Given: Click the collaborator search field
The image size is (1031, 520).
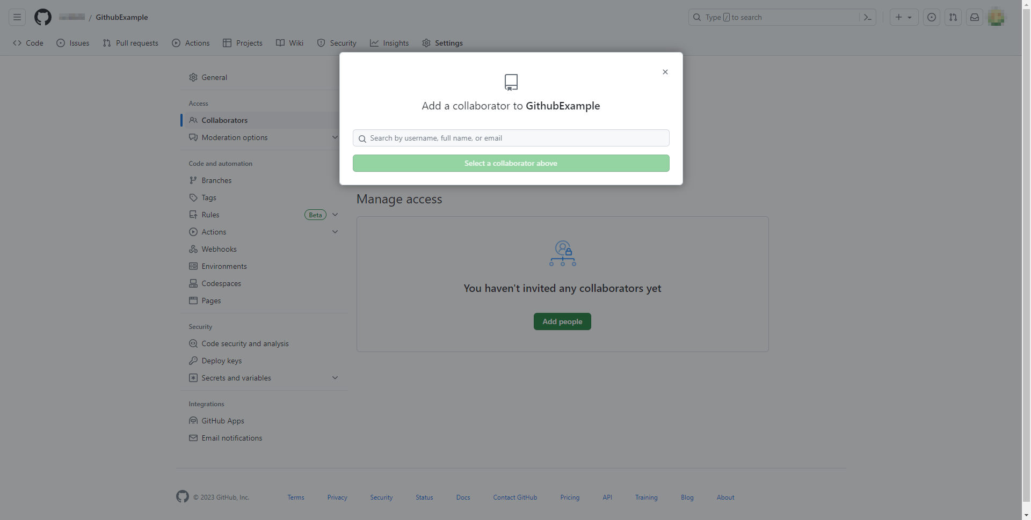Looking at the screenshot, I should coord(511,138).
